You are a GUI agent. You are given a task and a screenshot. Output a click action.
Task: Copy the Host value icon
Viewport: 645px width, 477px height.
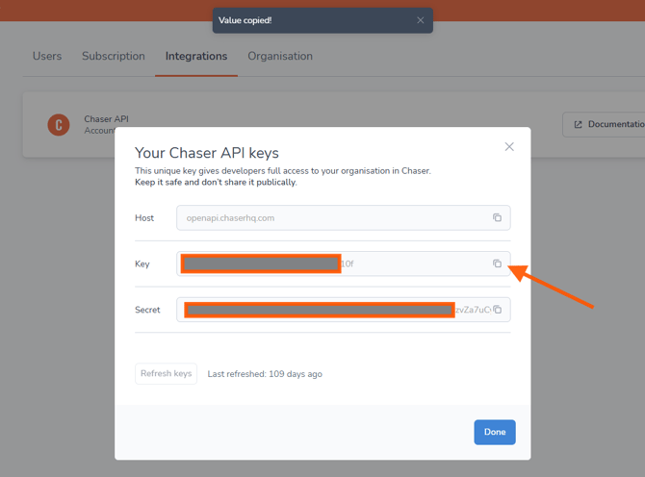[497, 218]
